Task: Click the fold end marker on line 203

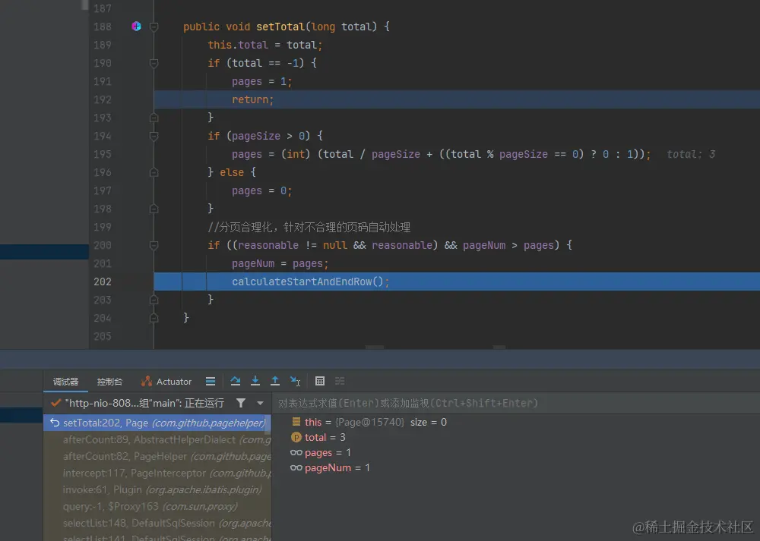Action: coord(154,300)
